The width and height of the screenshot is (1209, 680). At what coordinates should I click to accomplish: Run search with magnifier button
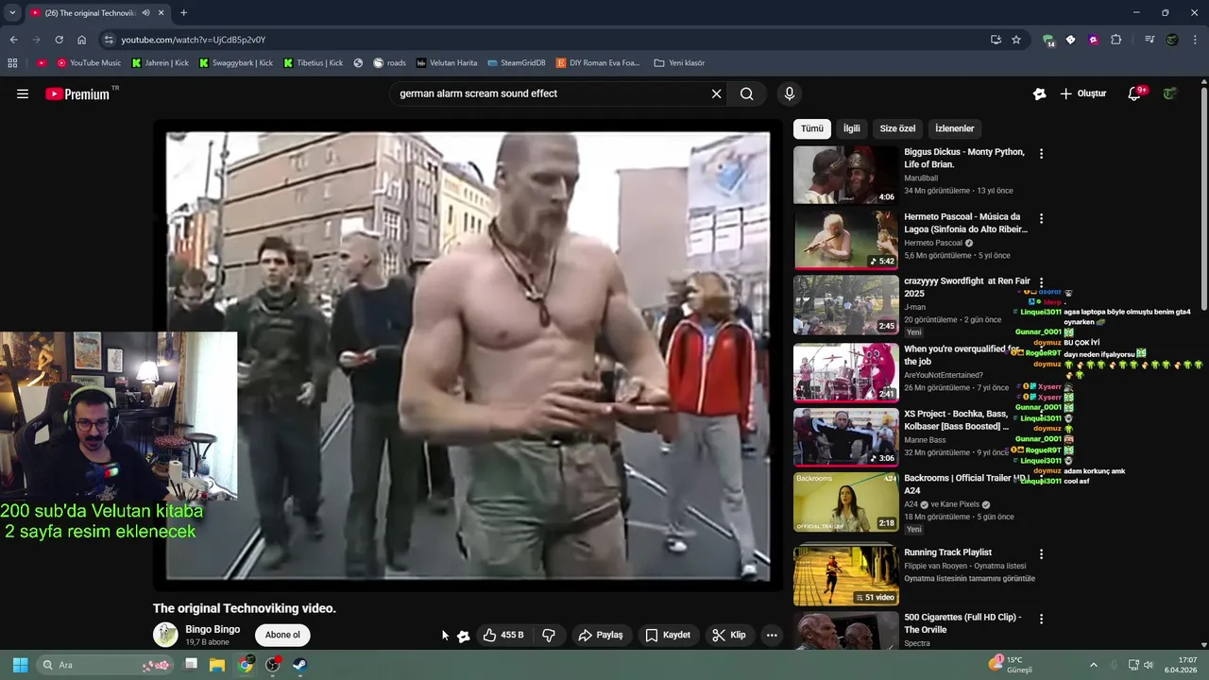click(x=746, y=93)
